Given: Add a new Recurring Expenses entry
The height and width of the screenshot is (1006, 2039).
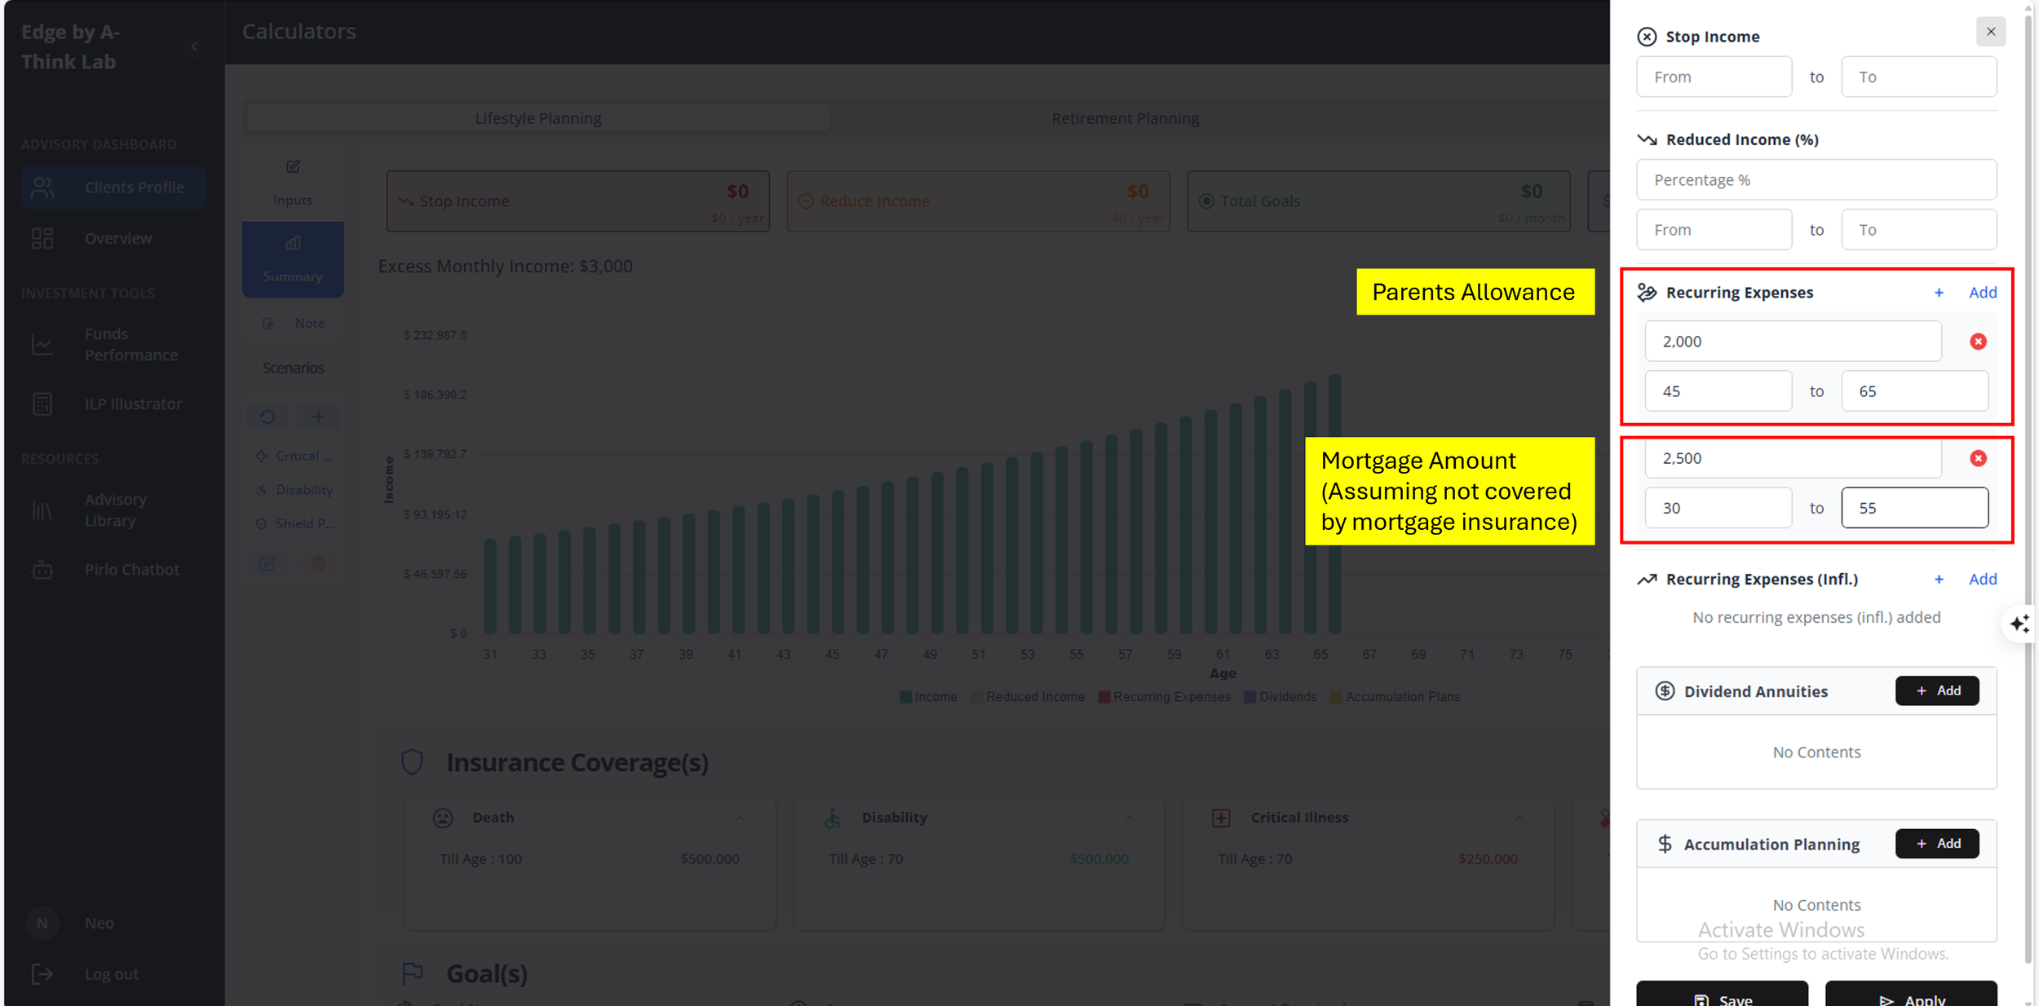Looking at the screenshot, I should point(1966,292).
